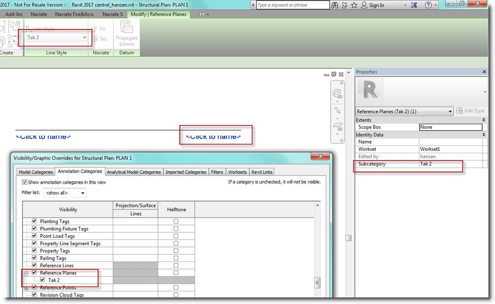Open the Naviate S ribbon tab
This screenshot has height=304, width=495.
pos(113,14)
